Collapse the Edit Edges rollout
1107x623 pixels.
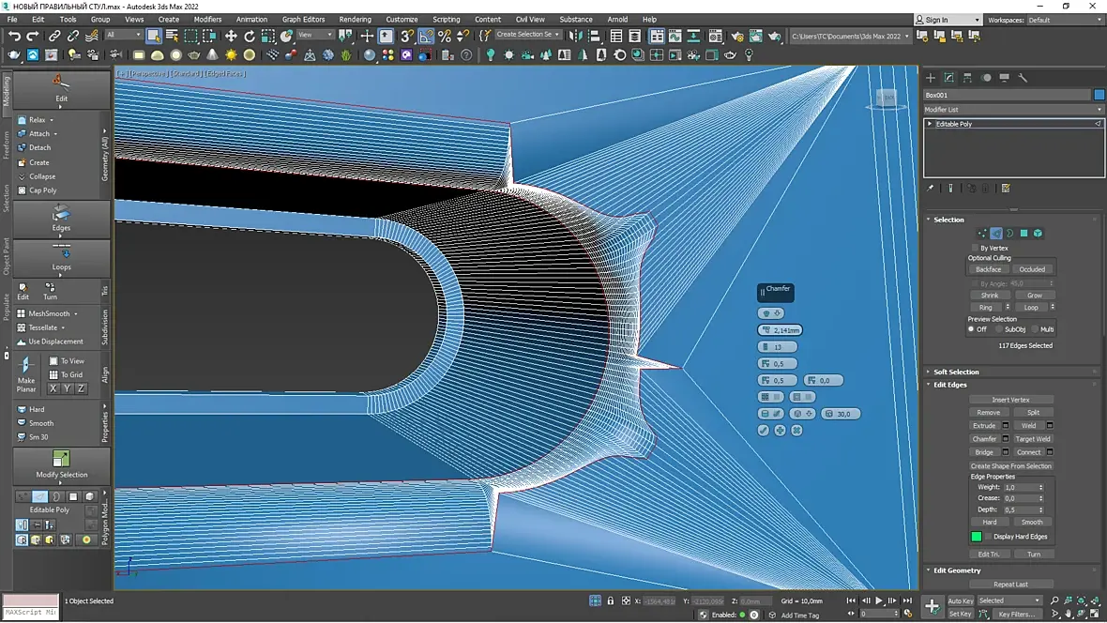pyautogui.click(x=949, y=385)
